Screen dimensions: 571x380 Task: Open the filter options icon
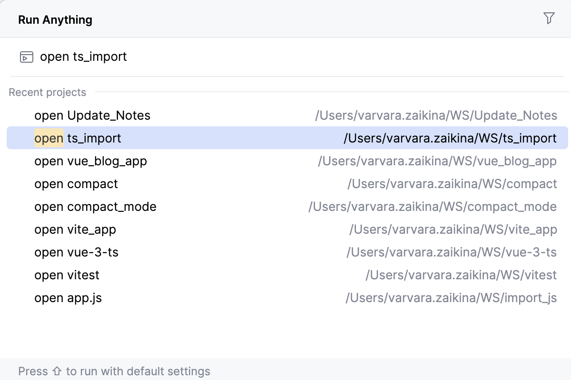[x=549, y=18]
